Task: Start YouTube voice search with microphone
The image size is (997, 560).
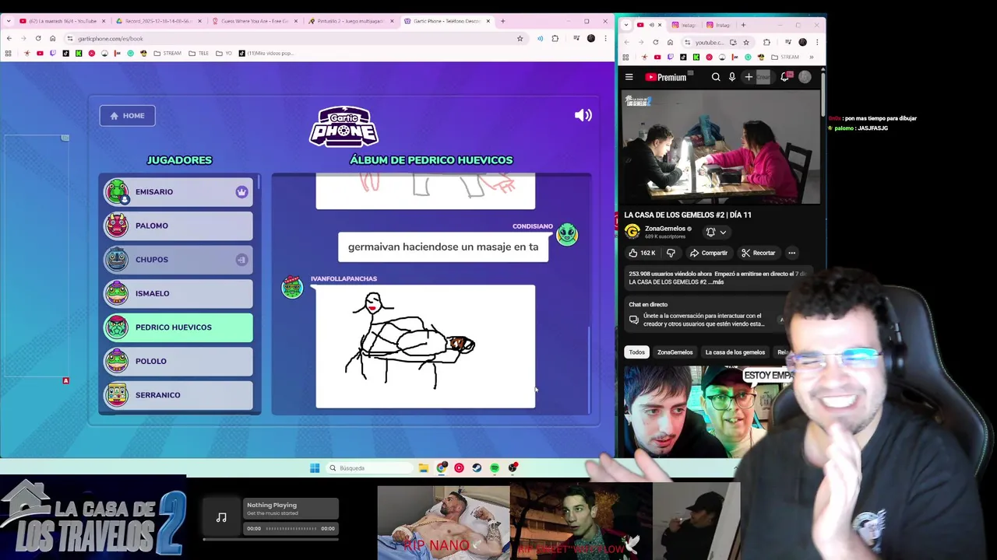Action: 732,77
